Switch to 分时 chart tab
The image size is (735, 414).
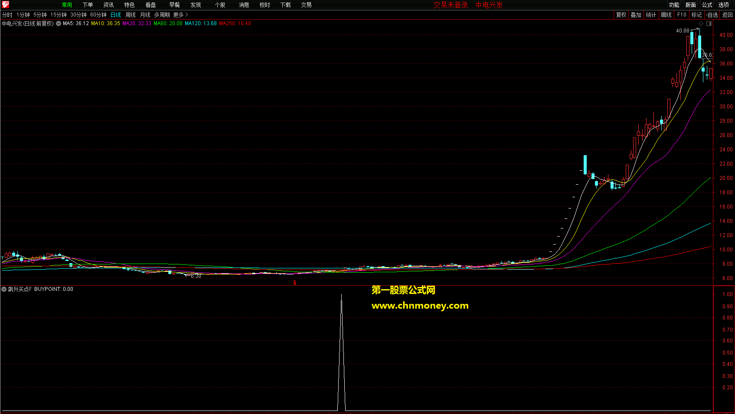coord(7,15)
